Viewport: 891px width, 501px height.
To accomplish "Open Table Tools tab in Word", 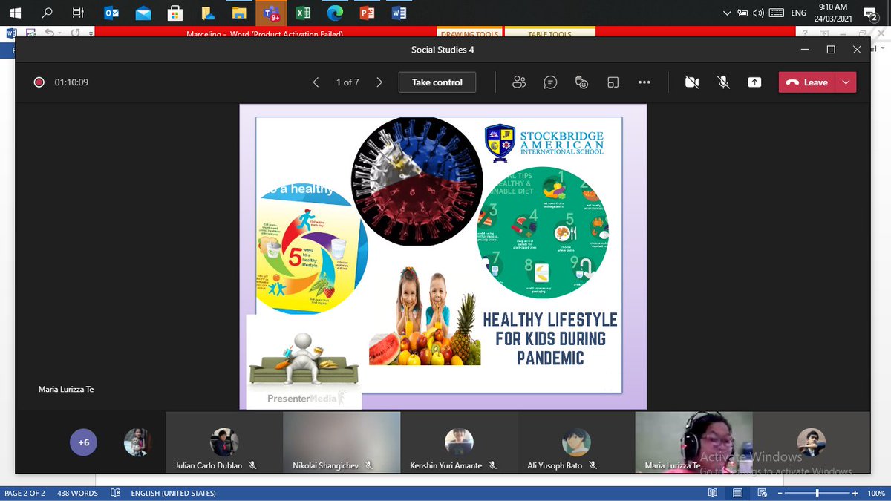I will [549, 33].
